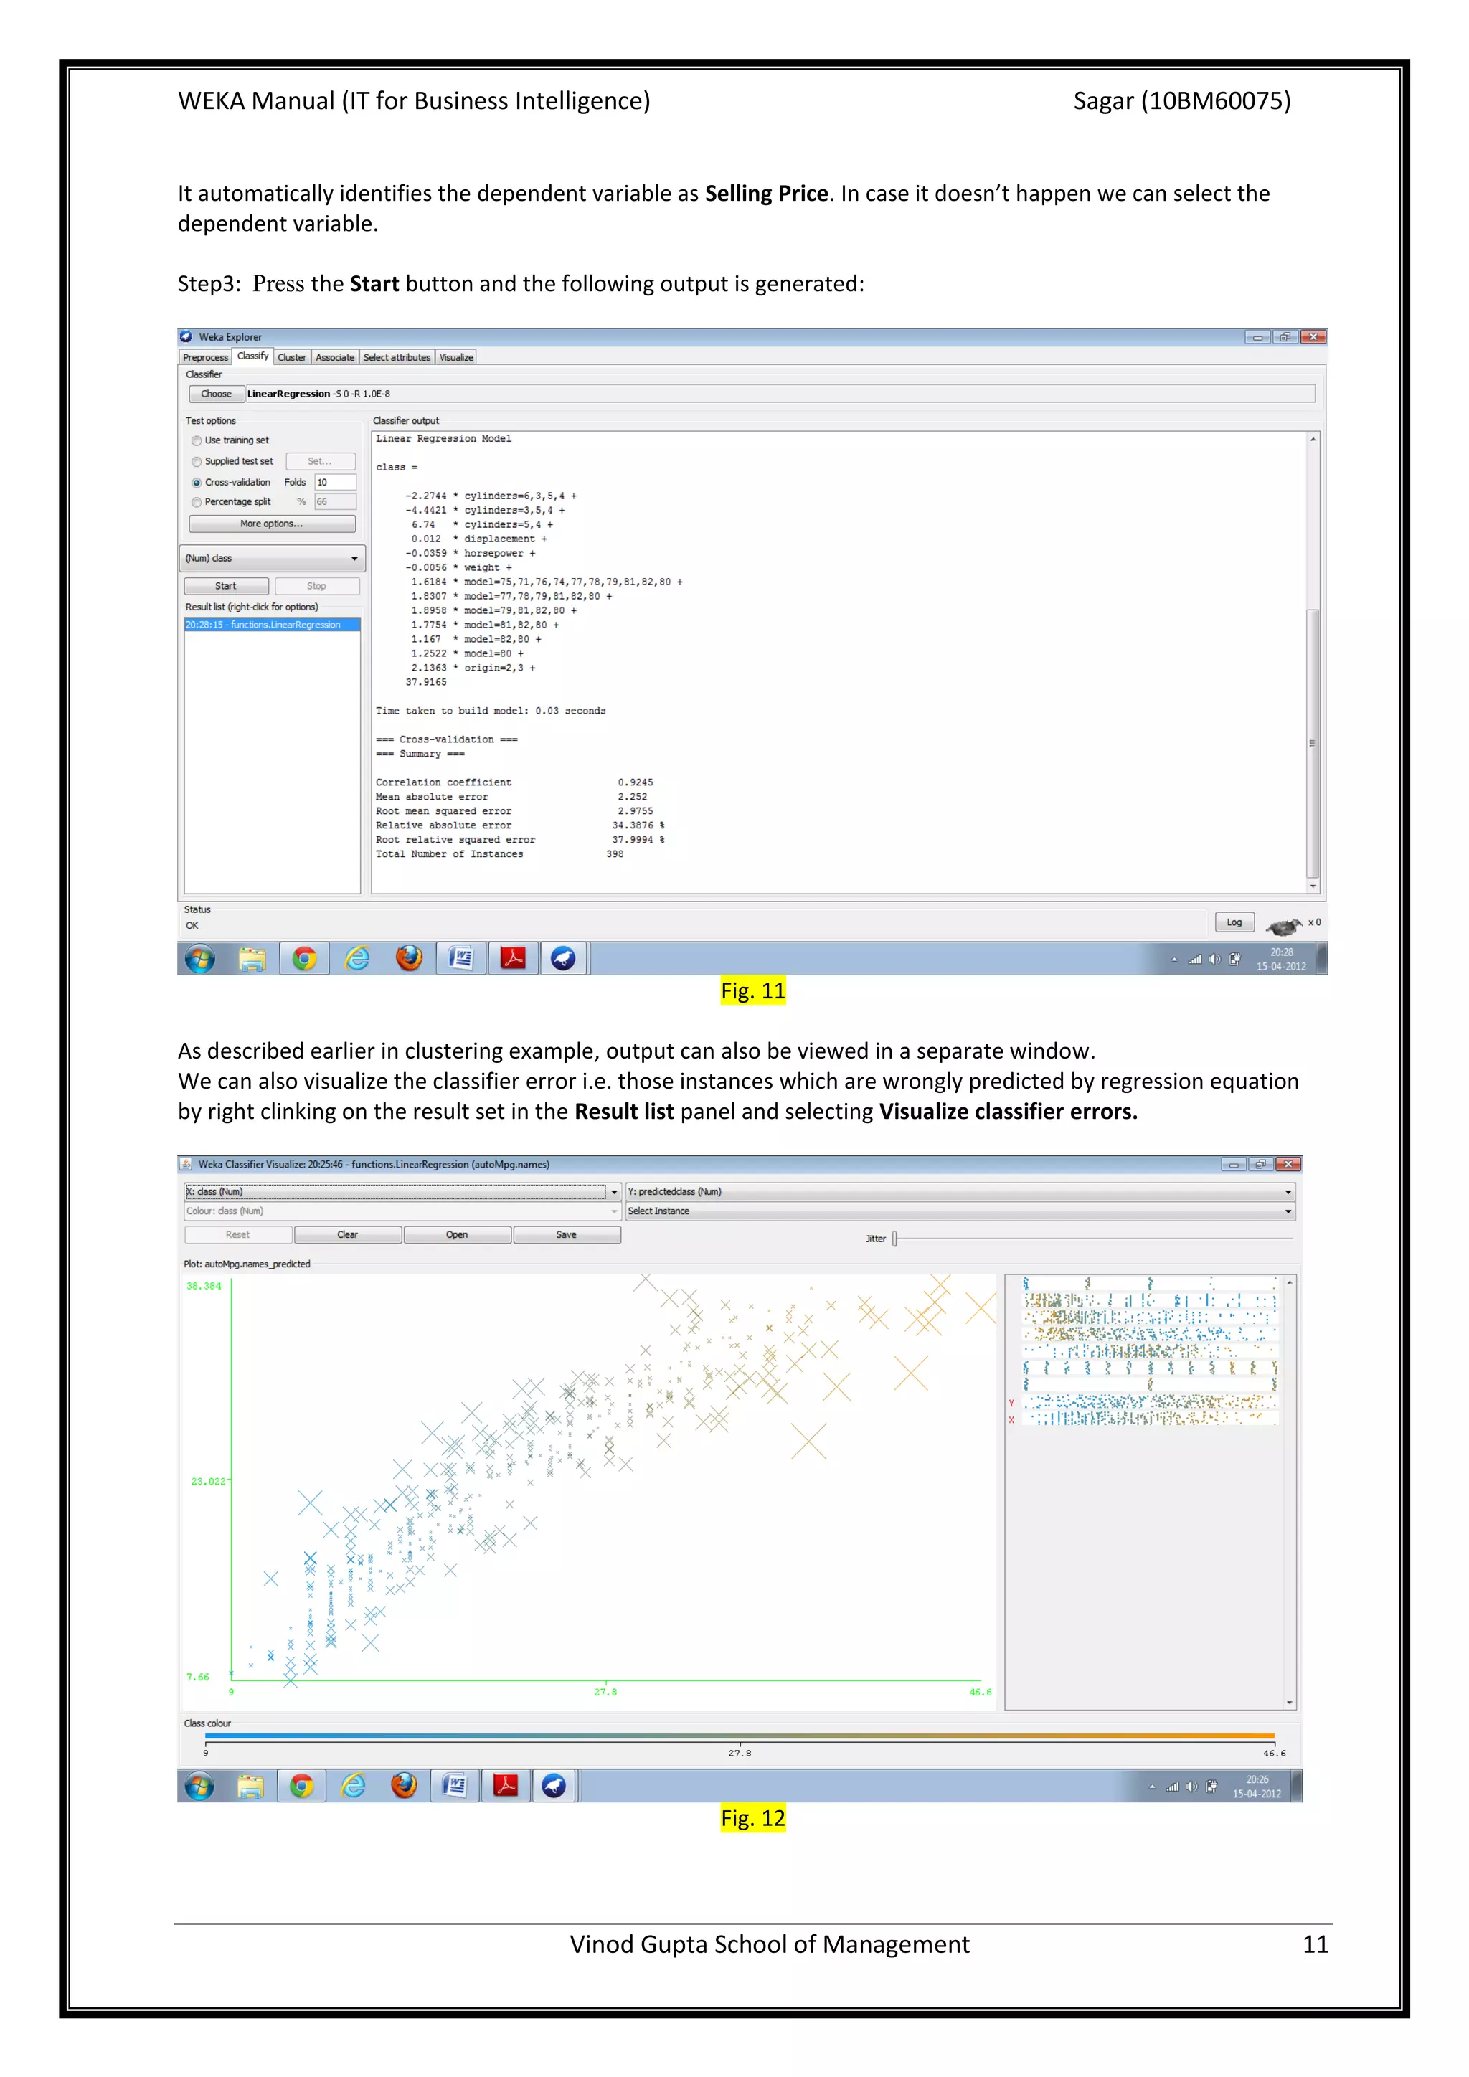
Task: Switch to the Associate tab
Action: point(336,357)
